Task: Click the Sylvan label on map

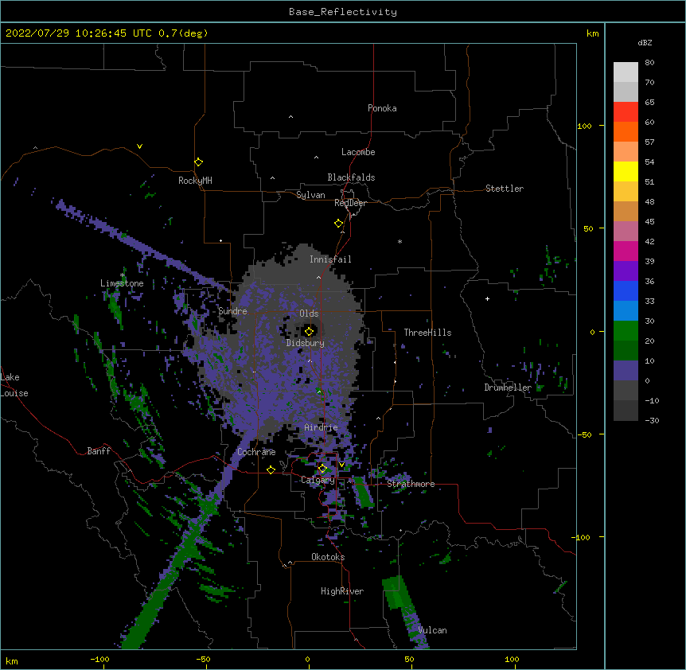Action: [310, 195]
